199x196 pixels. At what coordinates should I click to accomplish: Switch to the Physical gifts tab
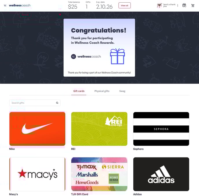[102, 91]
